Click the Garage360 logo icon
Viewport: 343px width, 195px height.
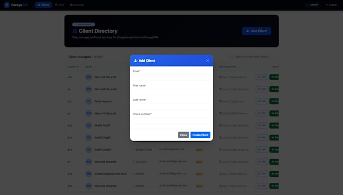(7, 5)
